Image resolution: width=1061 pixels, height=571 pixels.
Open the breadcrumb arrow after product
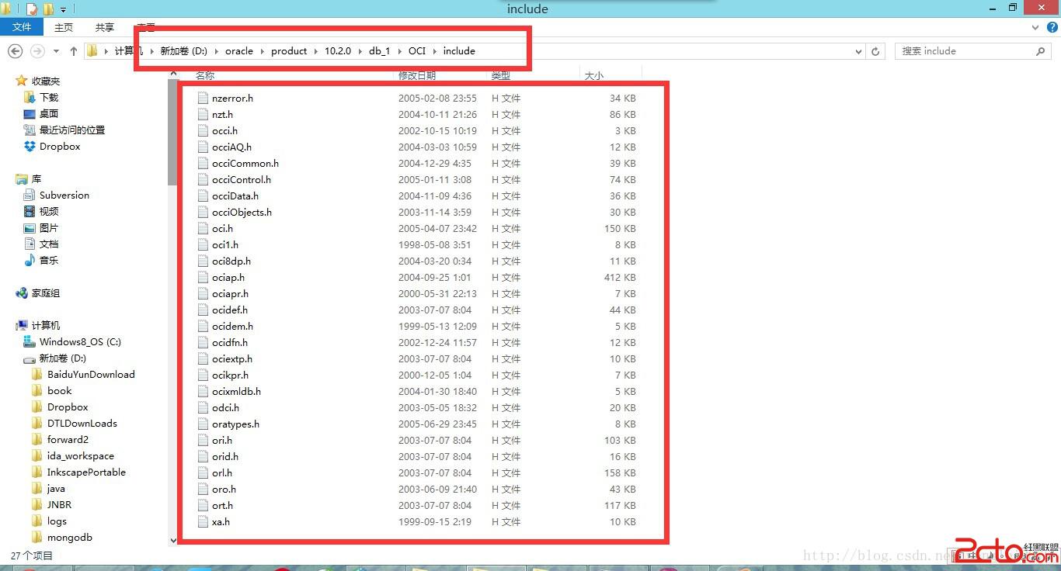(x=316, y=51)
